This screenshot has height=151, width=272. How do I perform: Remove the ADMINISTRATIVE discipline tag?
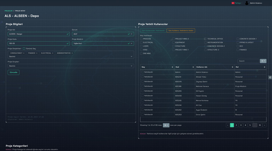72,53
